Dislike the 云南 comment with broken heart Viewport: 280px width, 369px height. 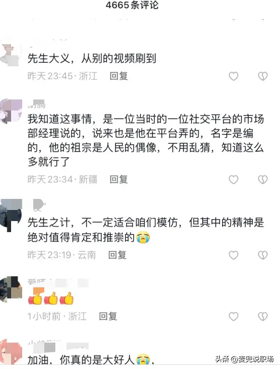(263, 255)
